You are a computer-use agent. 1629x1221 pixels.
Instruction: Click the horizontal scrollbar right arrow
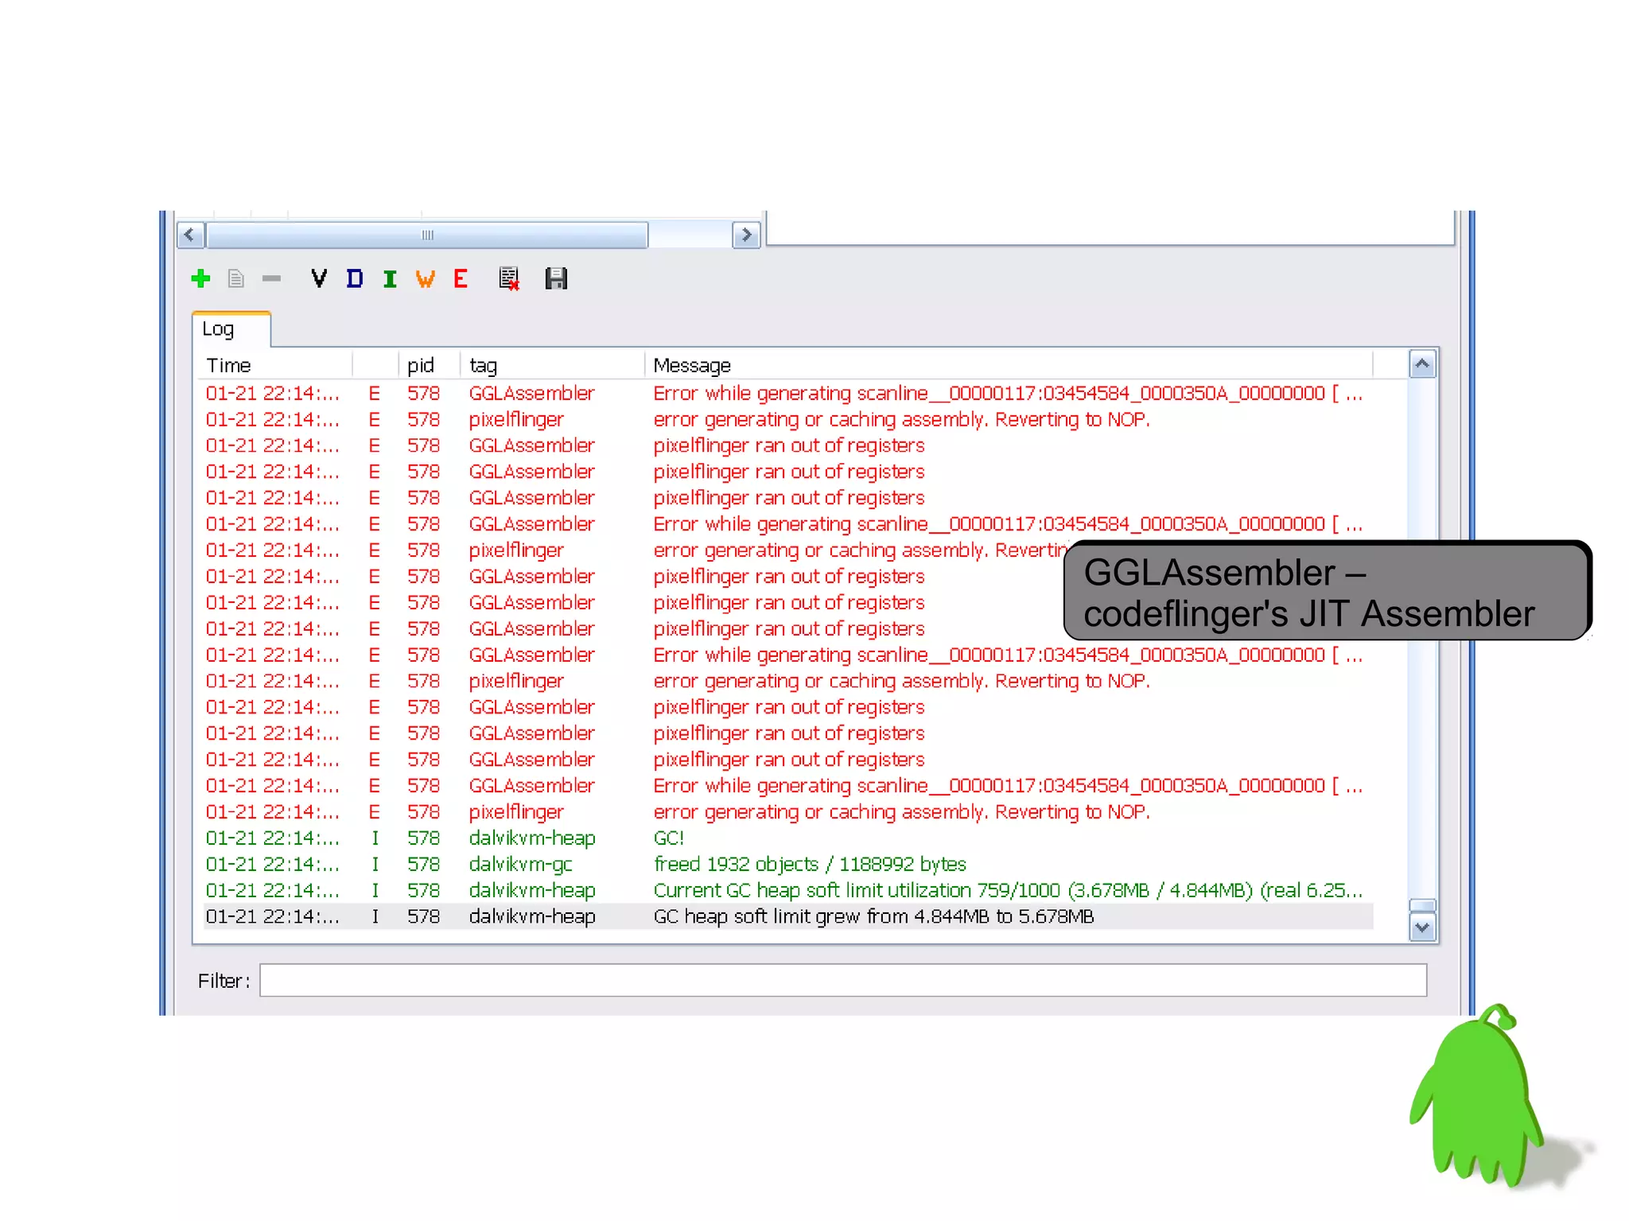[x=746, y=235]
